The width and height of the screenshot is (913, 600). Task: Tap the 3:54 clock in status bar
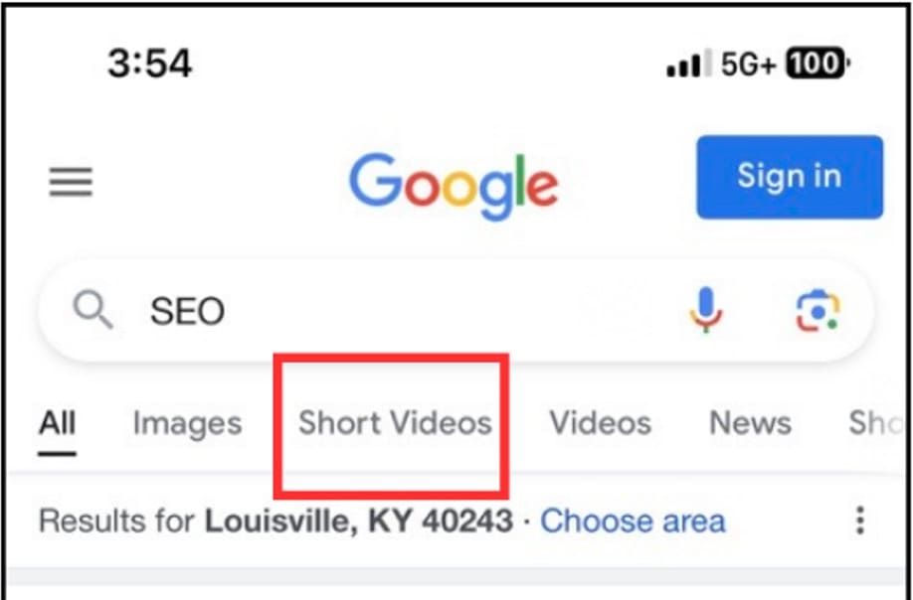pyautogui.click(x=149, y=64)
